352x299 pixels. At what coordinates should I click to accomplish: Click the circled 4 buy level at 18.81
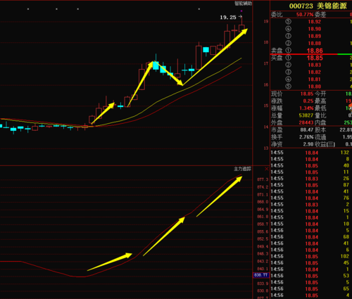[x=311, y=79]
